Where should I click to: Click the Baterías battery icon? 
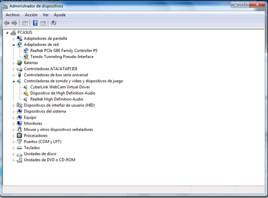(x=20, y=63)
